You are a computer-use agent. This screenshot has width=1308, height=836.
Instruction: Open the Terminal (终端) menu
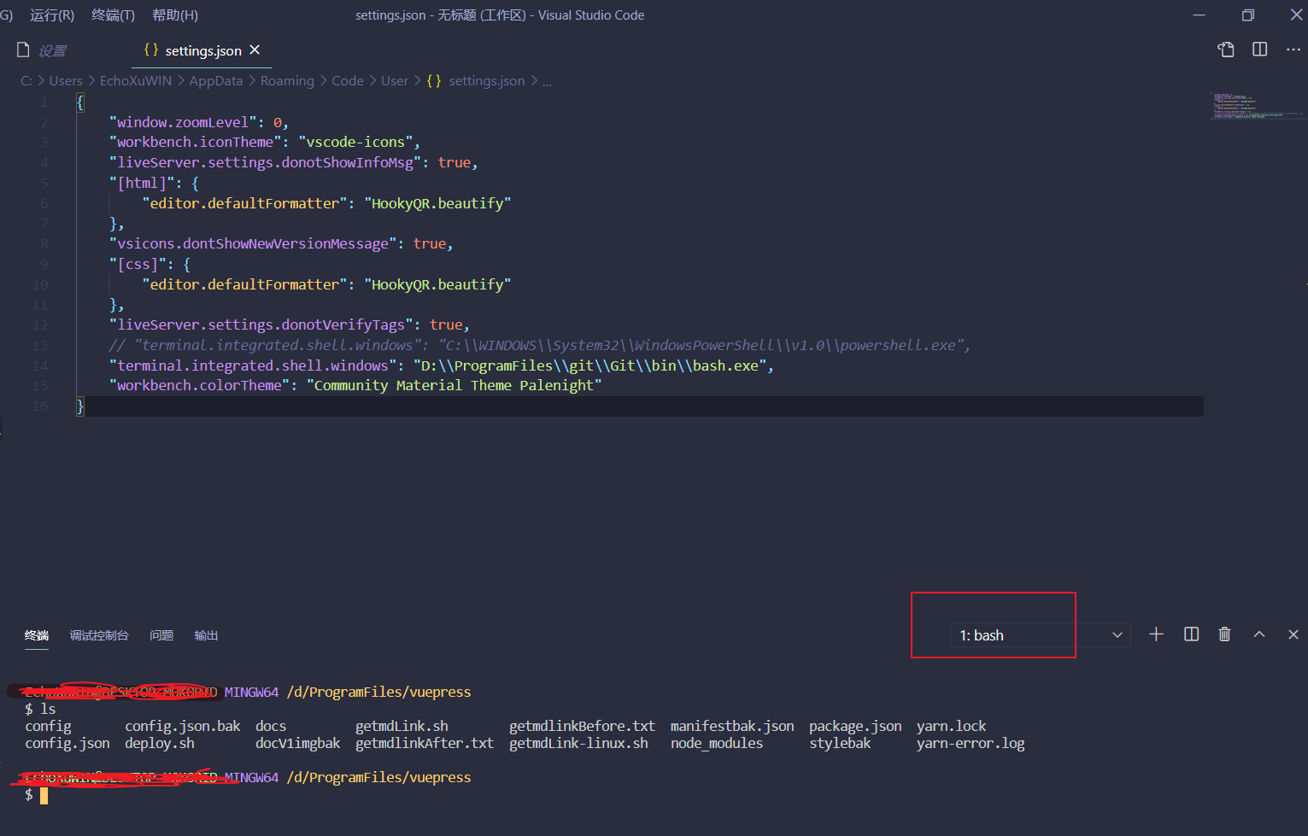[x=113, y=15]
